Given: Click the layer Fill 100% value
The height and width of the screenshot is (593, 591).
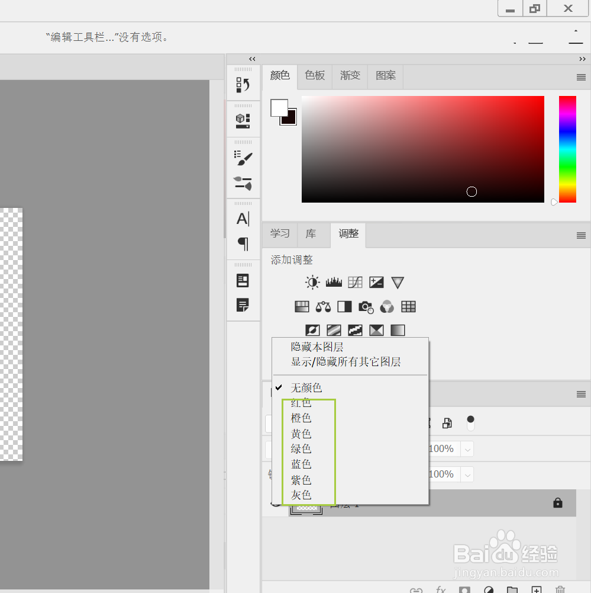Looking at the screenshot, I should click(x=442, y=475).
